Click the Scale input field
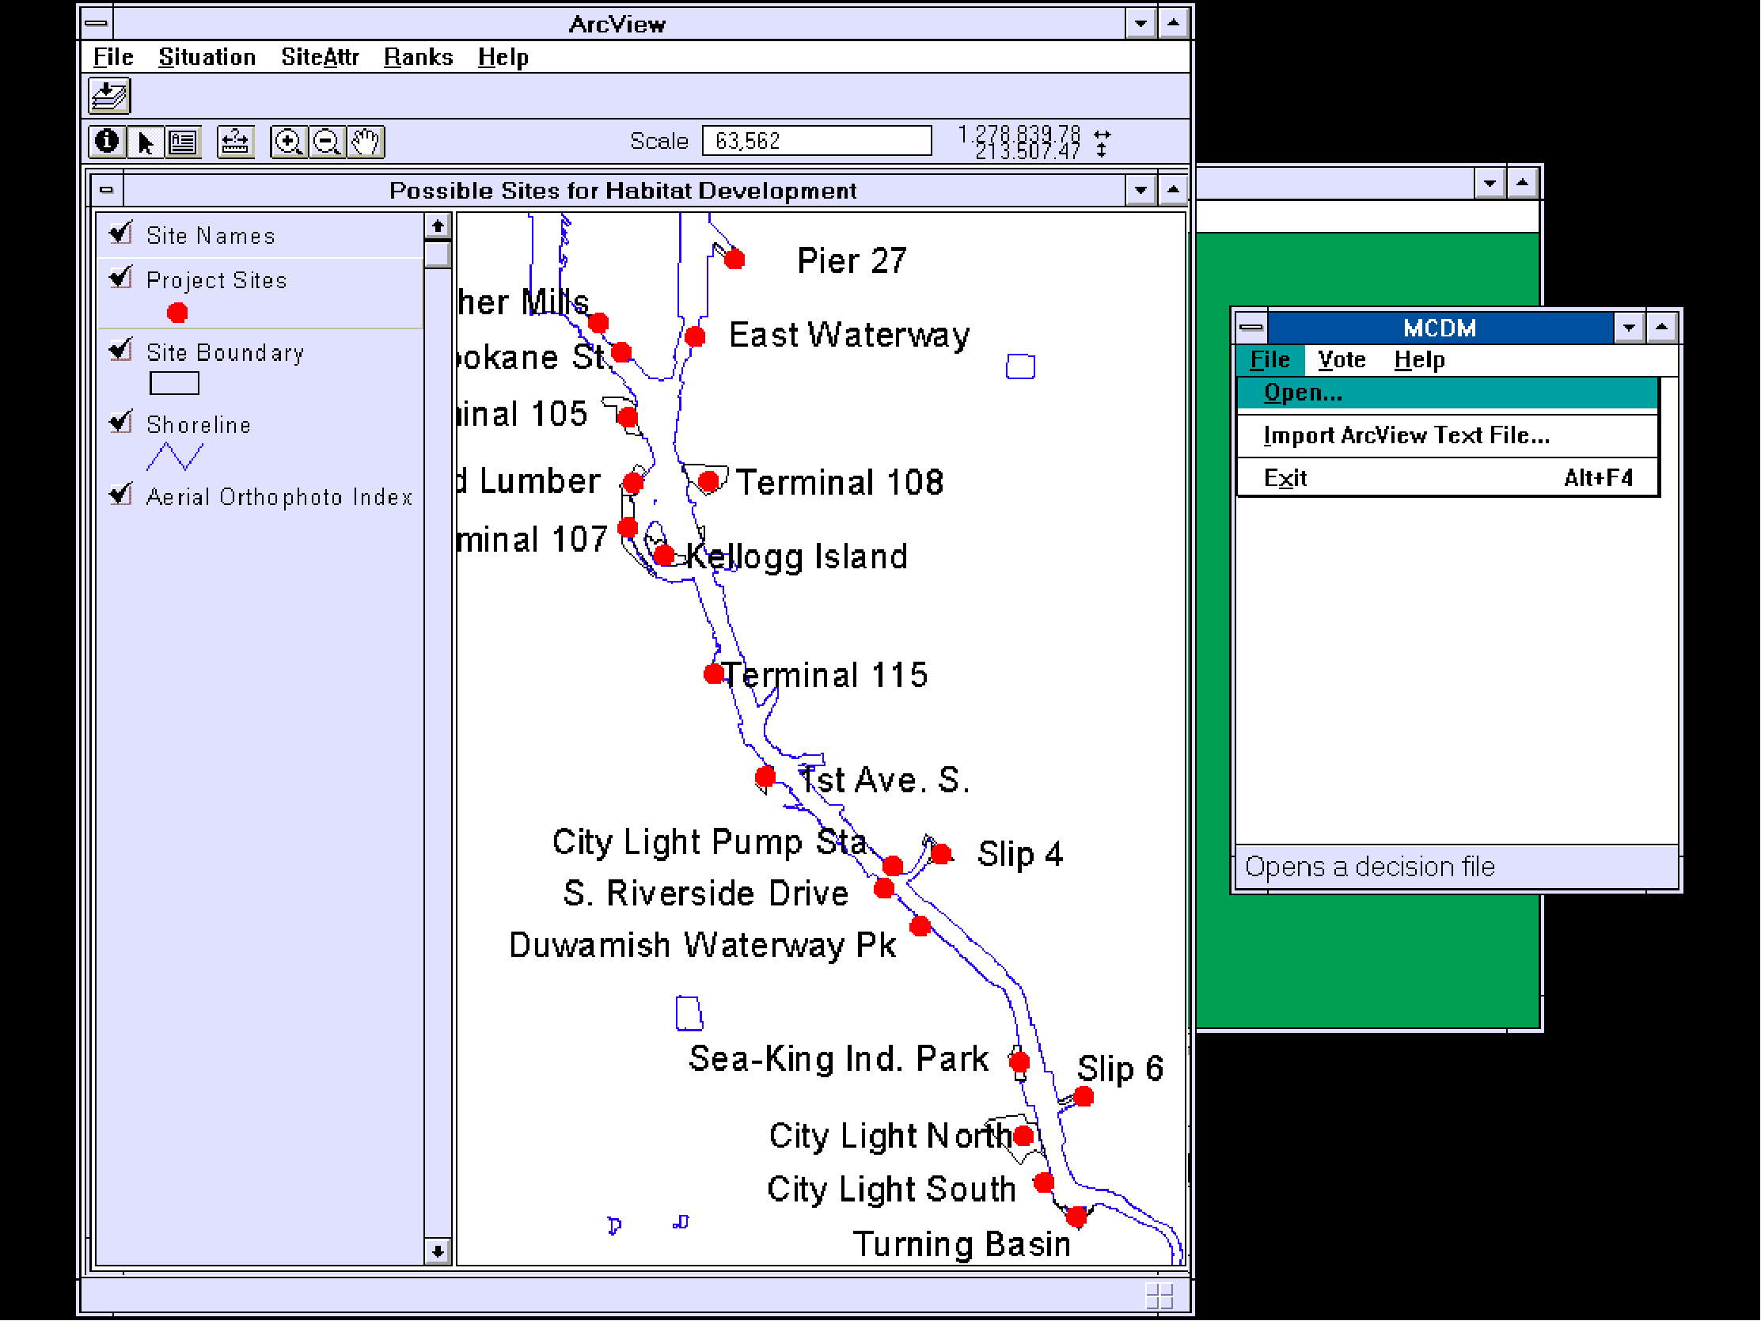This screenshot has height=1321, width=1761. click(816, 142)
